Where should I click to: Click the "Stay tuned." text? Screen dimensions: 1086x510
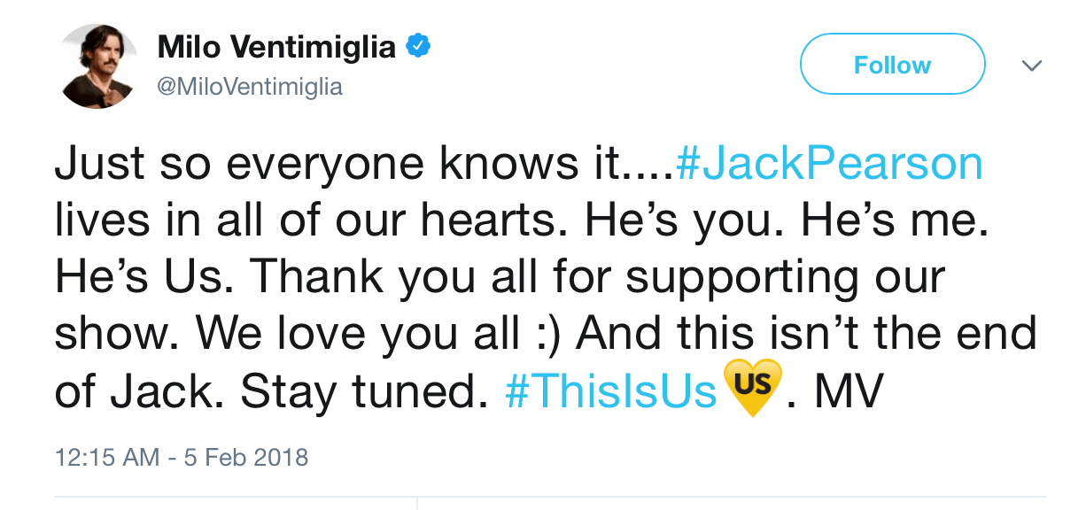click(363, 388)
